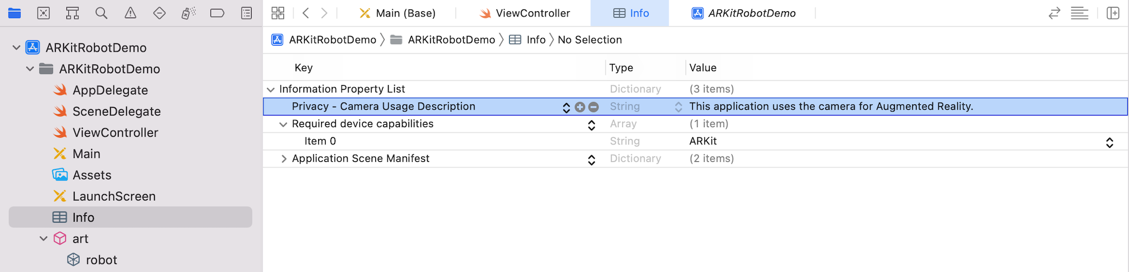Viewport: 1129px width, 272px height.
Task: Switch to the ViewController tab
Action: [x=525, y=13]
